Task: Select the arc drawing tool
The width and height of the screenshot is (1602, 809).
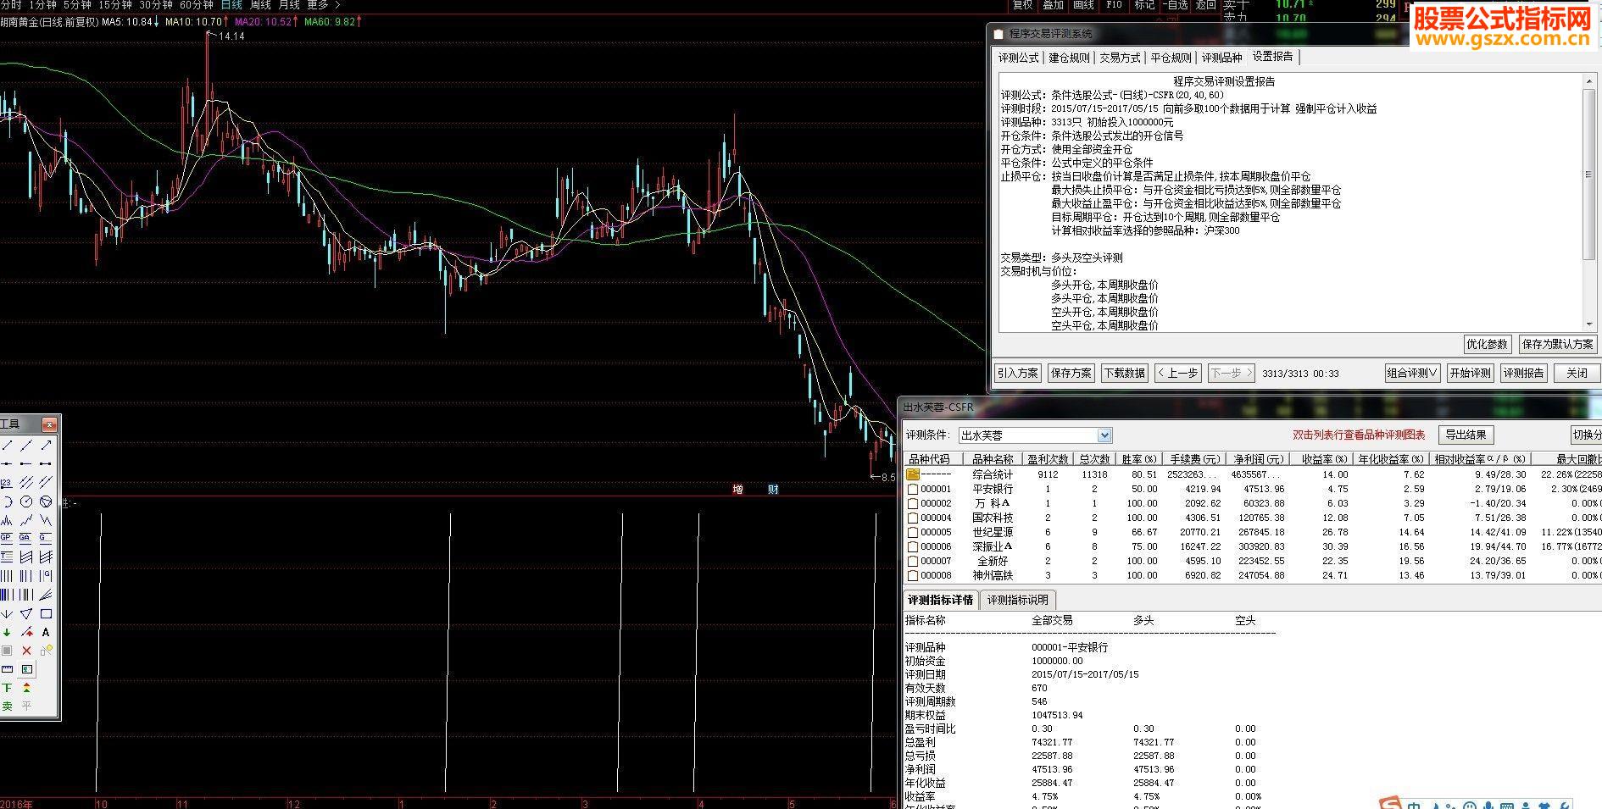Action: click(x=7, y=501)
